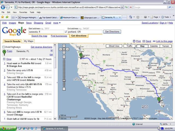
Task: Open the Quick Tabs list dropdown
Action: (x=16, y=17)
